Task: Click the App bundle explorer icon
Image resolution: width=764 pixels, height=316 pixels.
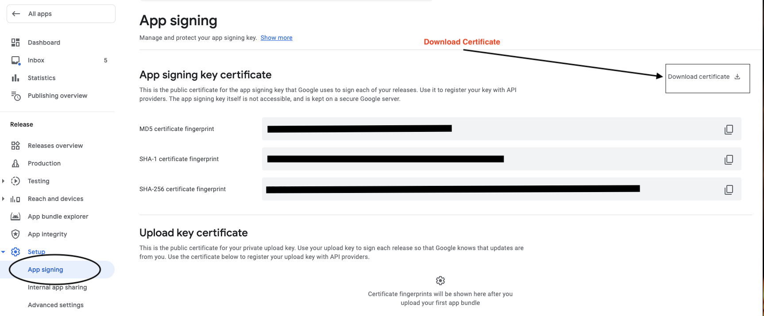Action: click(x=15, y=216)
